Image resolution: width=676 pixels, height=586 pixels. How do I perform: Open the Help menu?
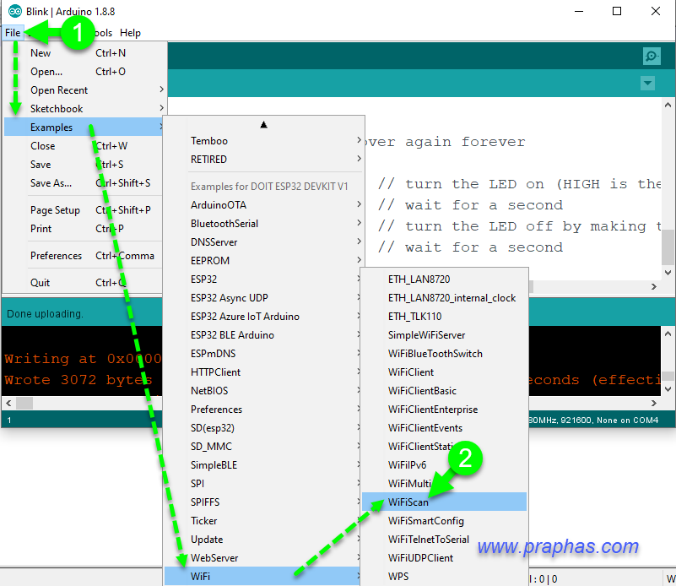click(130, 33)
